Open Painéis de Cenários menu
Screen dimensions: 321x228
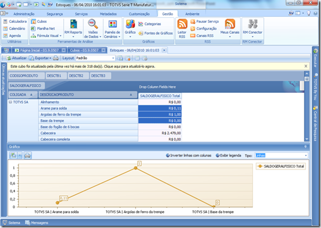coord(112,29)
